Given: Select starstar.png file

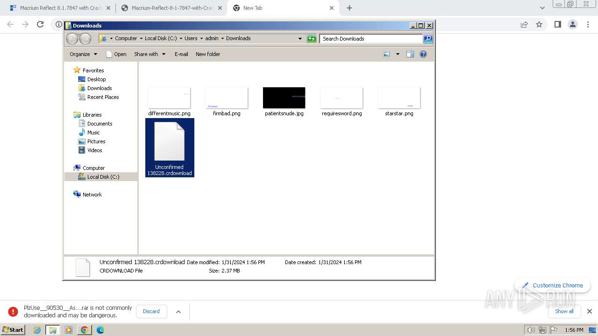Looking at the screenshot, I should click(x=399, y=101).
